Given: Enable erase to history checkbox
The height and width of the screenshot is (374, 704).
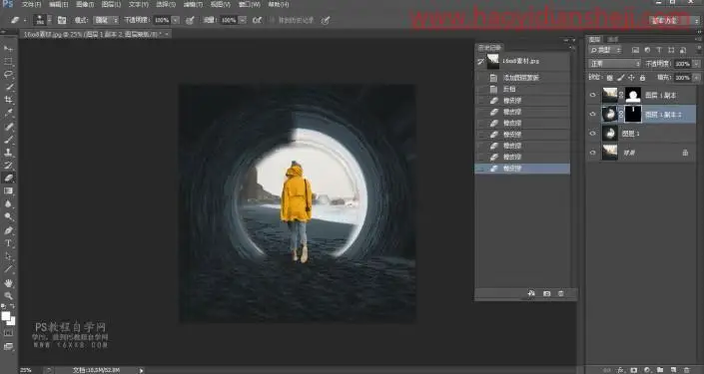Looking at the screenshot, I should [272, 20].
